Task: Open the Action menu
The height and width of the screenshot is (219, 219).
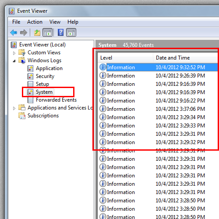Action: pyautogui.click(x=35, y=22)
